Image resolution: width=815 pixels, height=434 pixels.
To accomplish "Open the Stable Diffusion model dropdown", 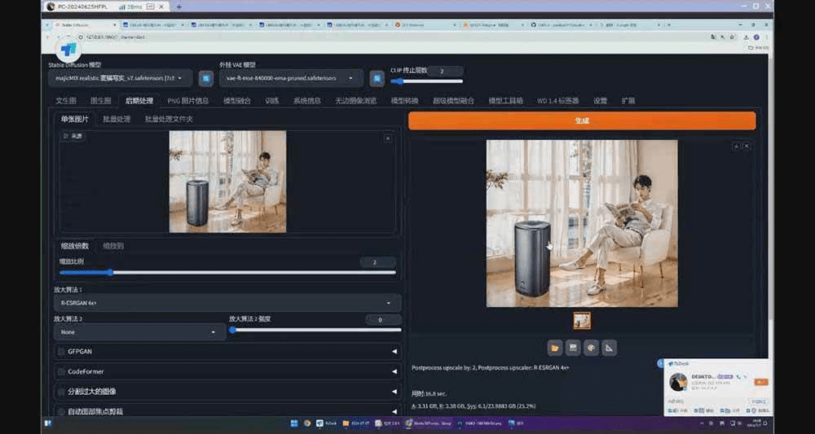I will [121, 78].
